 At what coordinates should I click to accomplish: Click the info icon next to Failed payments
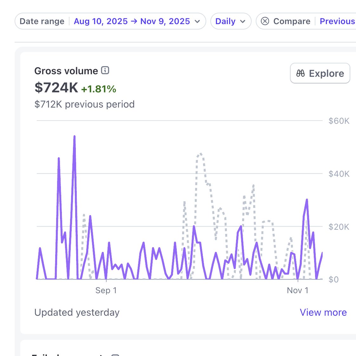(115, 355)
